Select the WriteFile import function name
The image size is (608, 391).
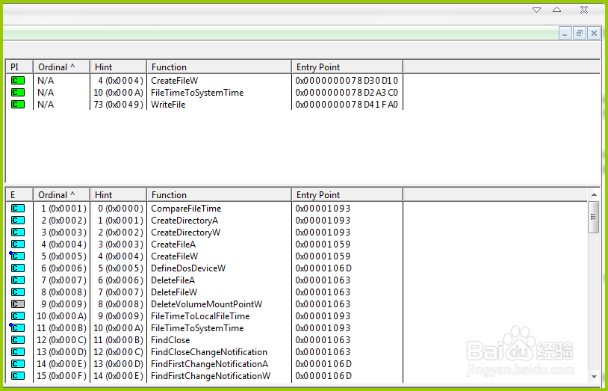coord(168,105)
